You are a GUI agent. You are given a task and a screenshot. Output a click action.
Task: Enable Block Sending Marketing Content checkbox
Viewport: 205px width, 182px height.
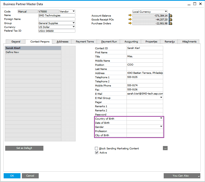click(97, 149)
